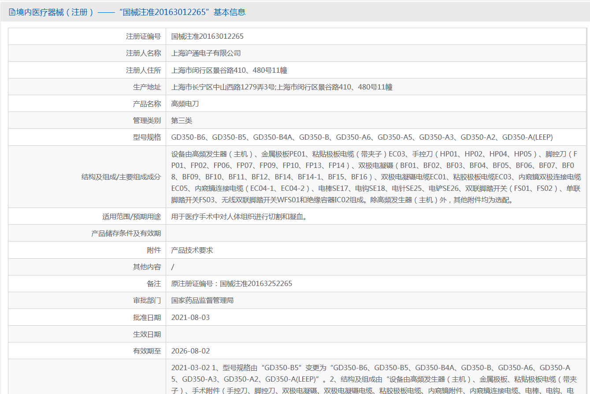Screen dimensions: 590x394
Task: Click the 注册人住所 label
Action: (144, 70)
